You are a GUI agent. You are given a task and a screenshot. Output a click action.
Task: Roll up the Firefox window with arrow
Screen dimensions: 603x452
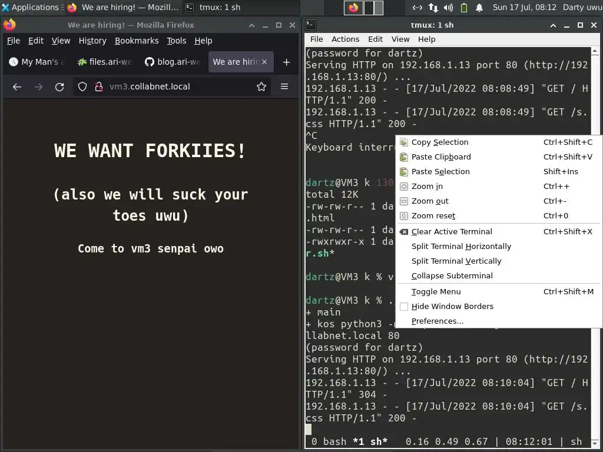coord(251,25)
